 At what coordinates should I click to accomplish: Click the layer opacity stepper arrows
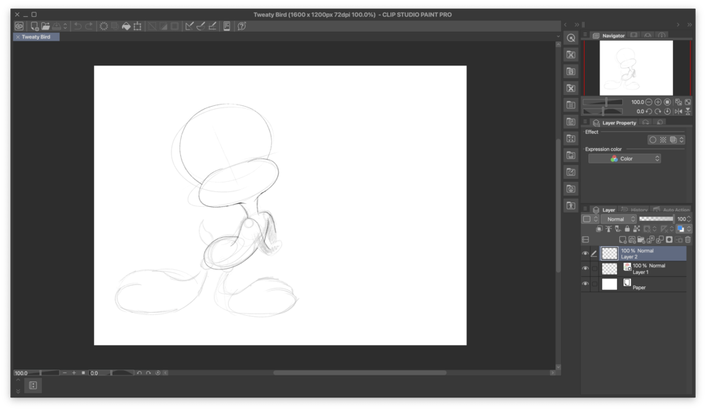tap(688, 219)
